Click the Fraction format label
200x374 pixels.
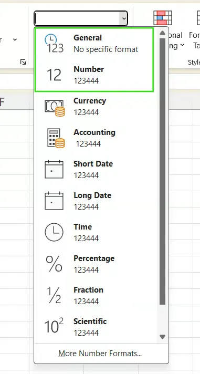click(x=88, y=289)
